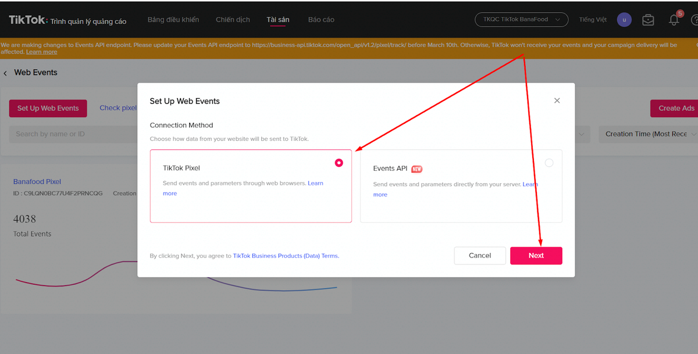Click the Cancel button
Image resolution: width=698 pixels, height=354 pixels.
[x=480, y=256]
